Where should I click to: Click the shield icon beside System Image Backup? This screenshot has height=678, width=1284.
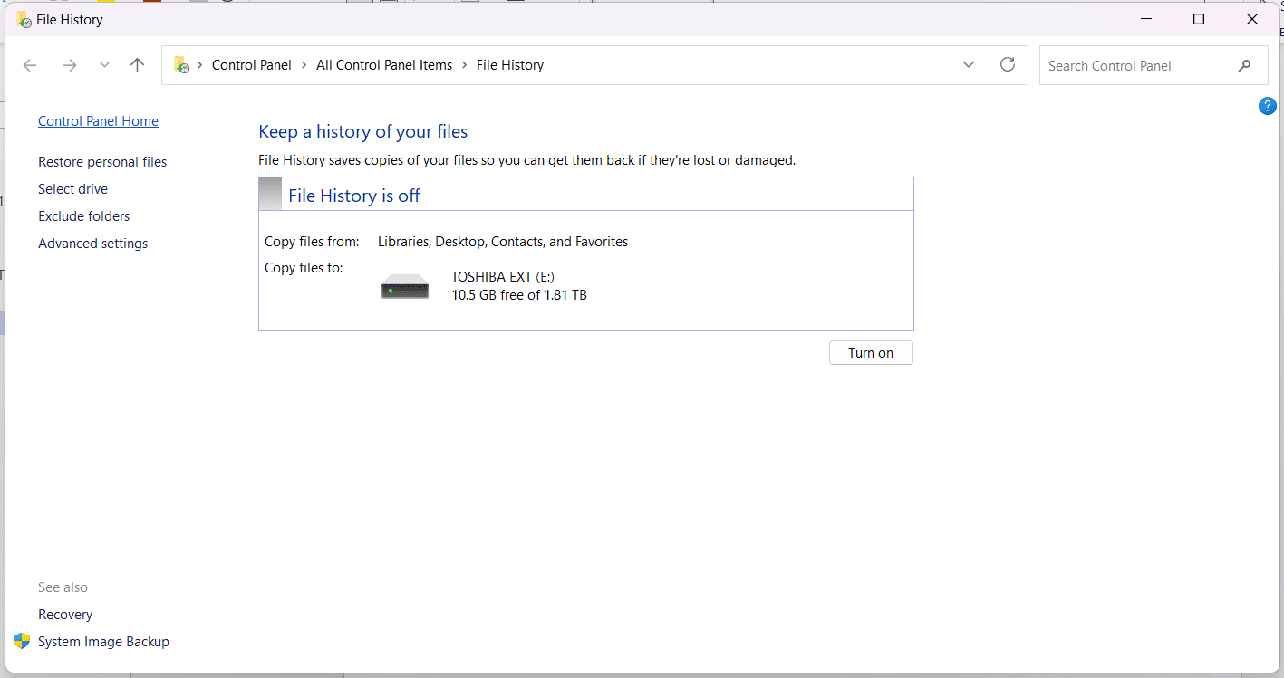(x=23, y=641)
